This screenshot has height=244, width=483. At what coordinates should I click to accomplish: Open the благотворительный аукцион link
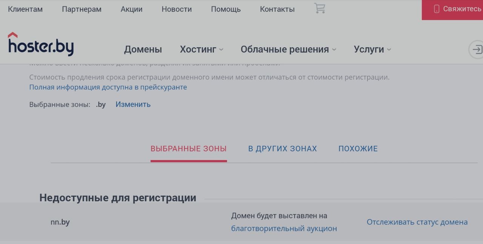(284, 229)
